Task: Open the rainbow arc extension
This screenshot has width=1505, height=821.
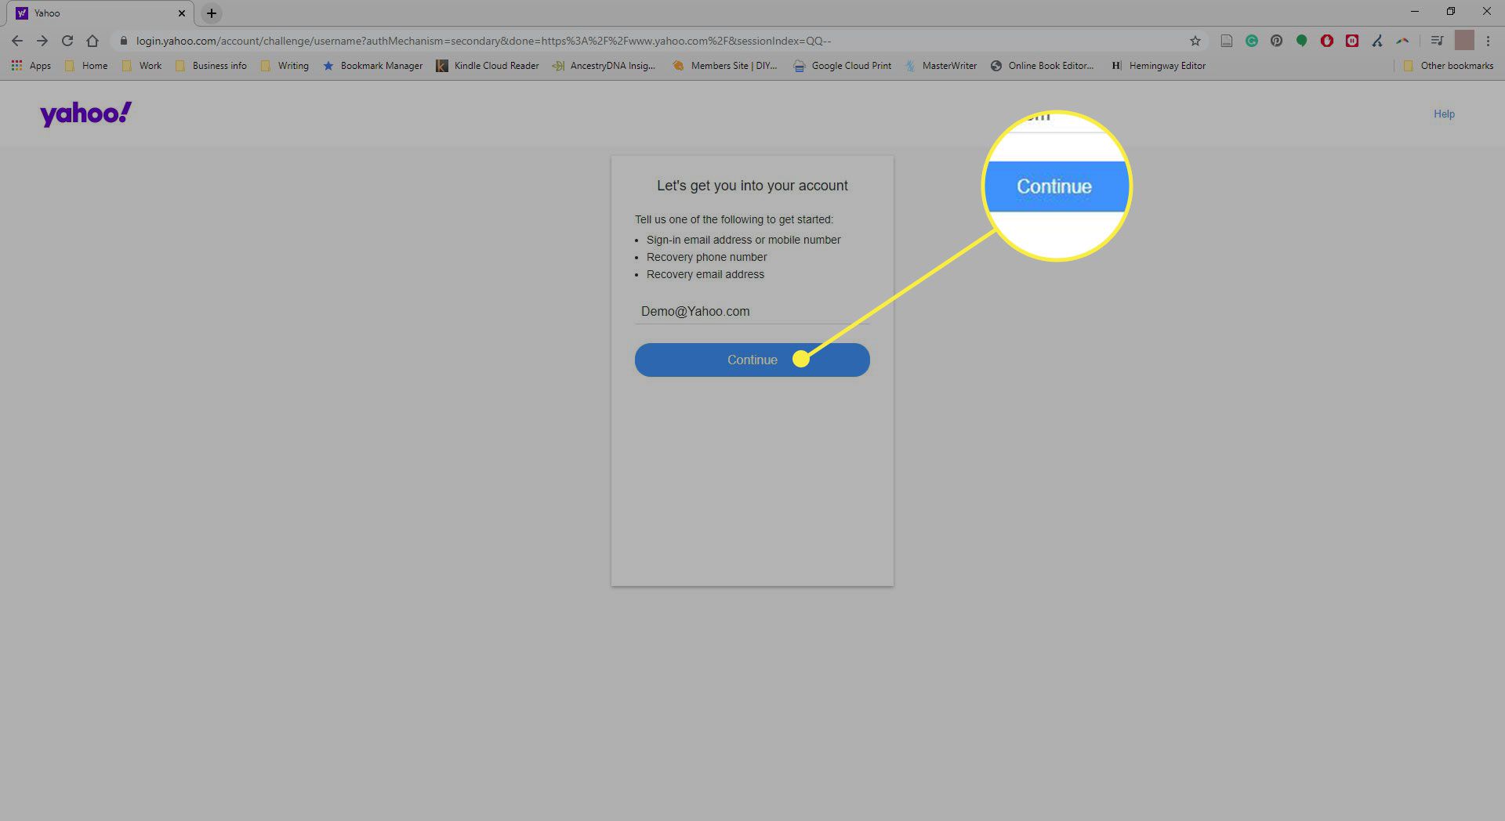Action: tap(1402, 41)
